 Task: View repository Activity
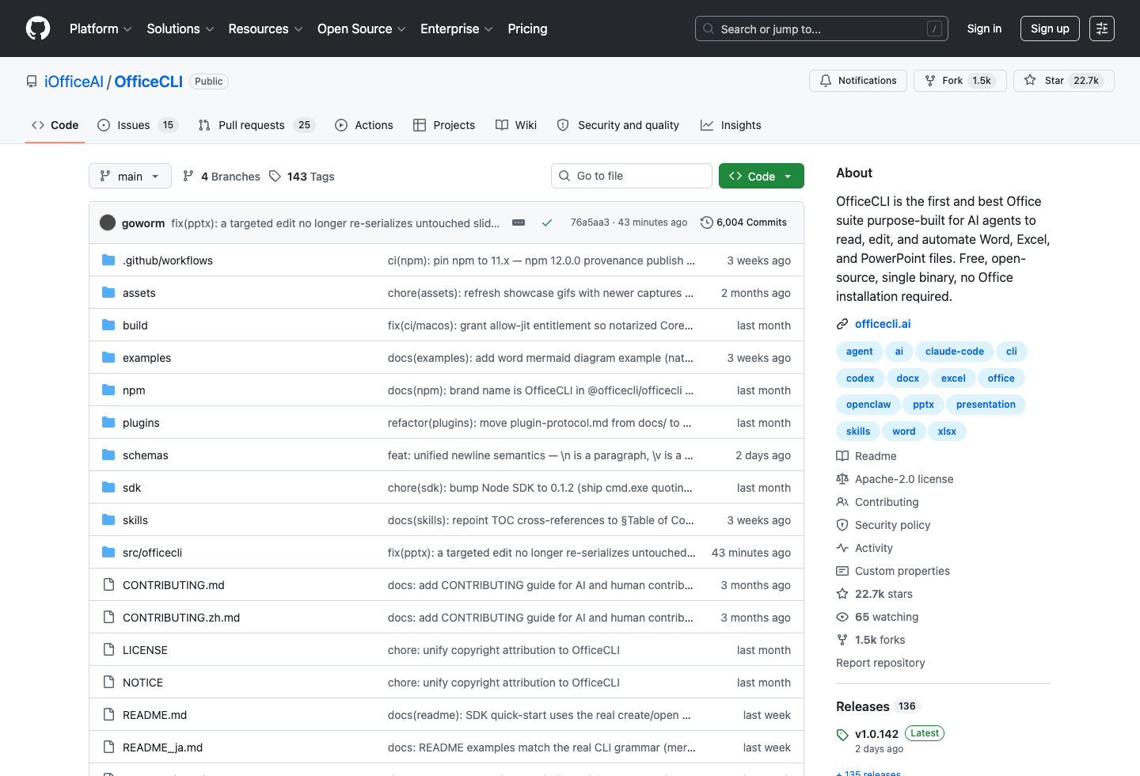click(864, 548)
